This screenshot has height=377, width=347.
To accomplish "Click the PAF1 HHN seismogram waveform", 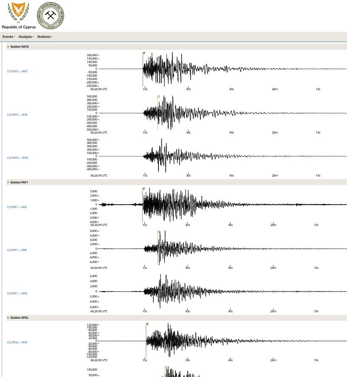I will coord(223,291).
